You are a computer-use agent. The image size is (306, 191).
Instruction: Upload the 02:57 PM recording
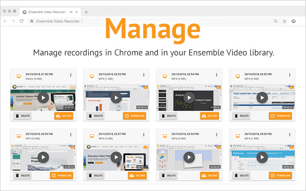coord(137,176)
